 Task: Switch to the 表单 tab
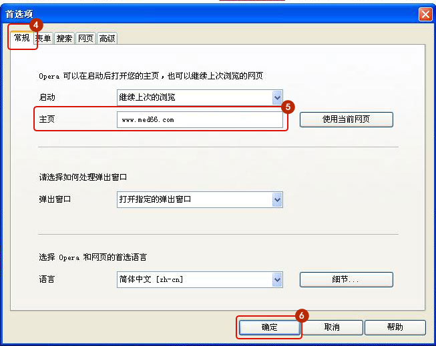tap(44, 38)
